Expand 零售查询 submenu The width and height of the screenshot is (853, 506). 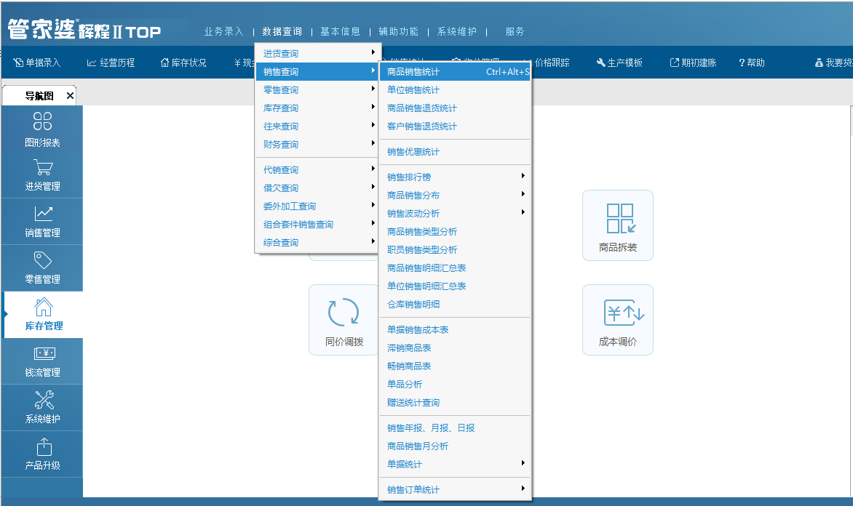coord(317,89)
